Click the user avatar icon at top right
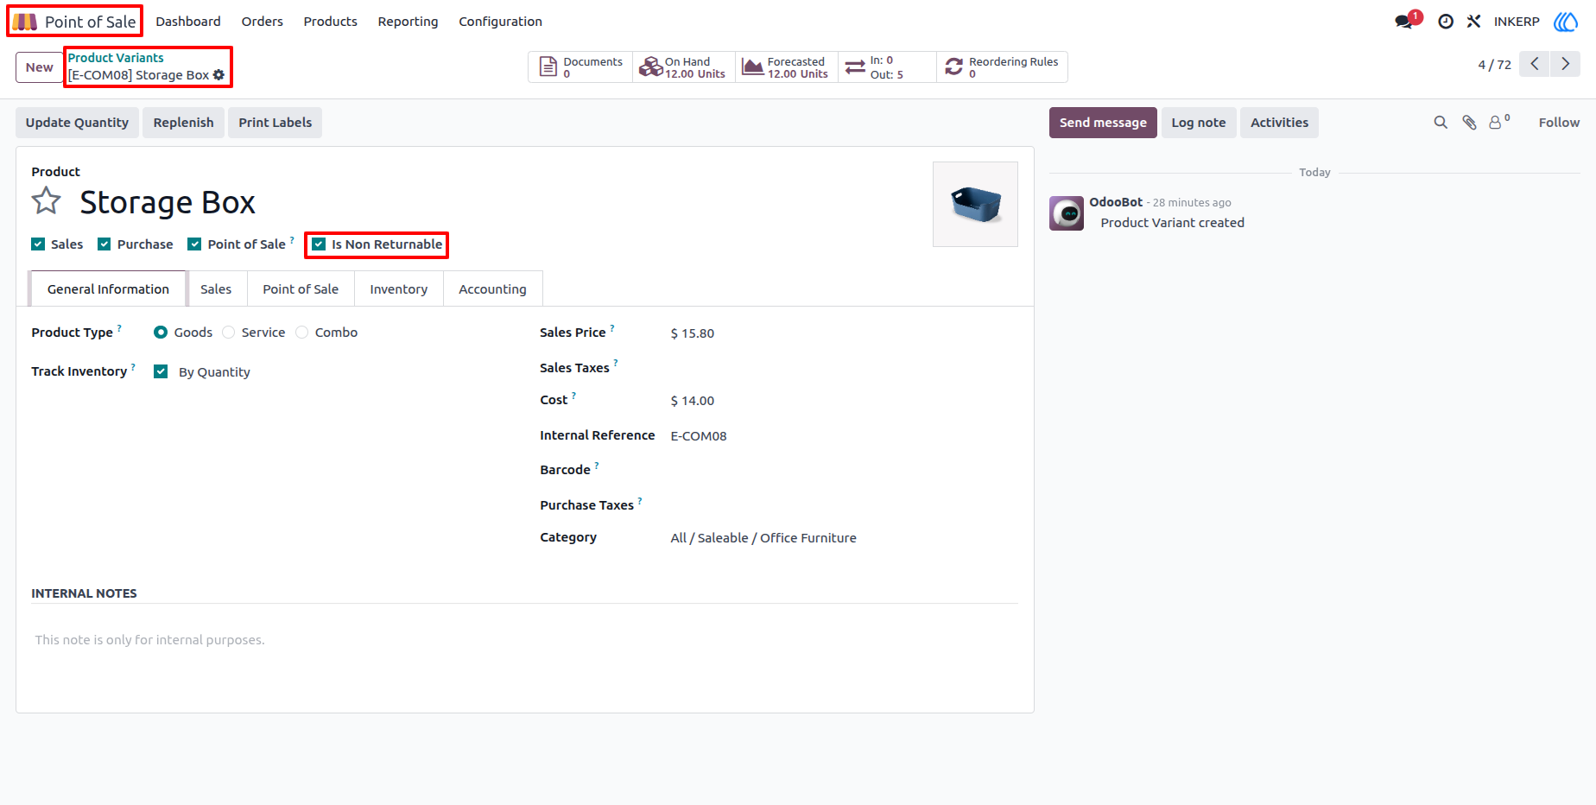 (x=1565, y=22)
